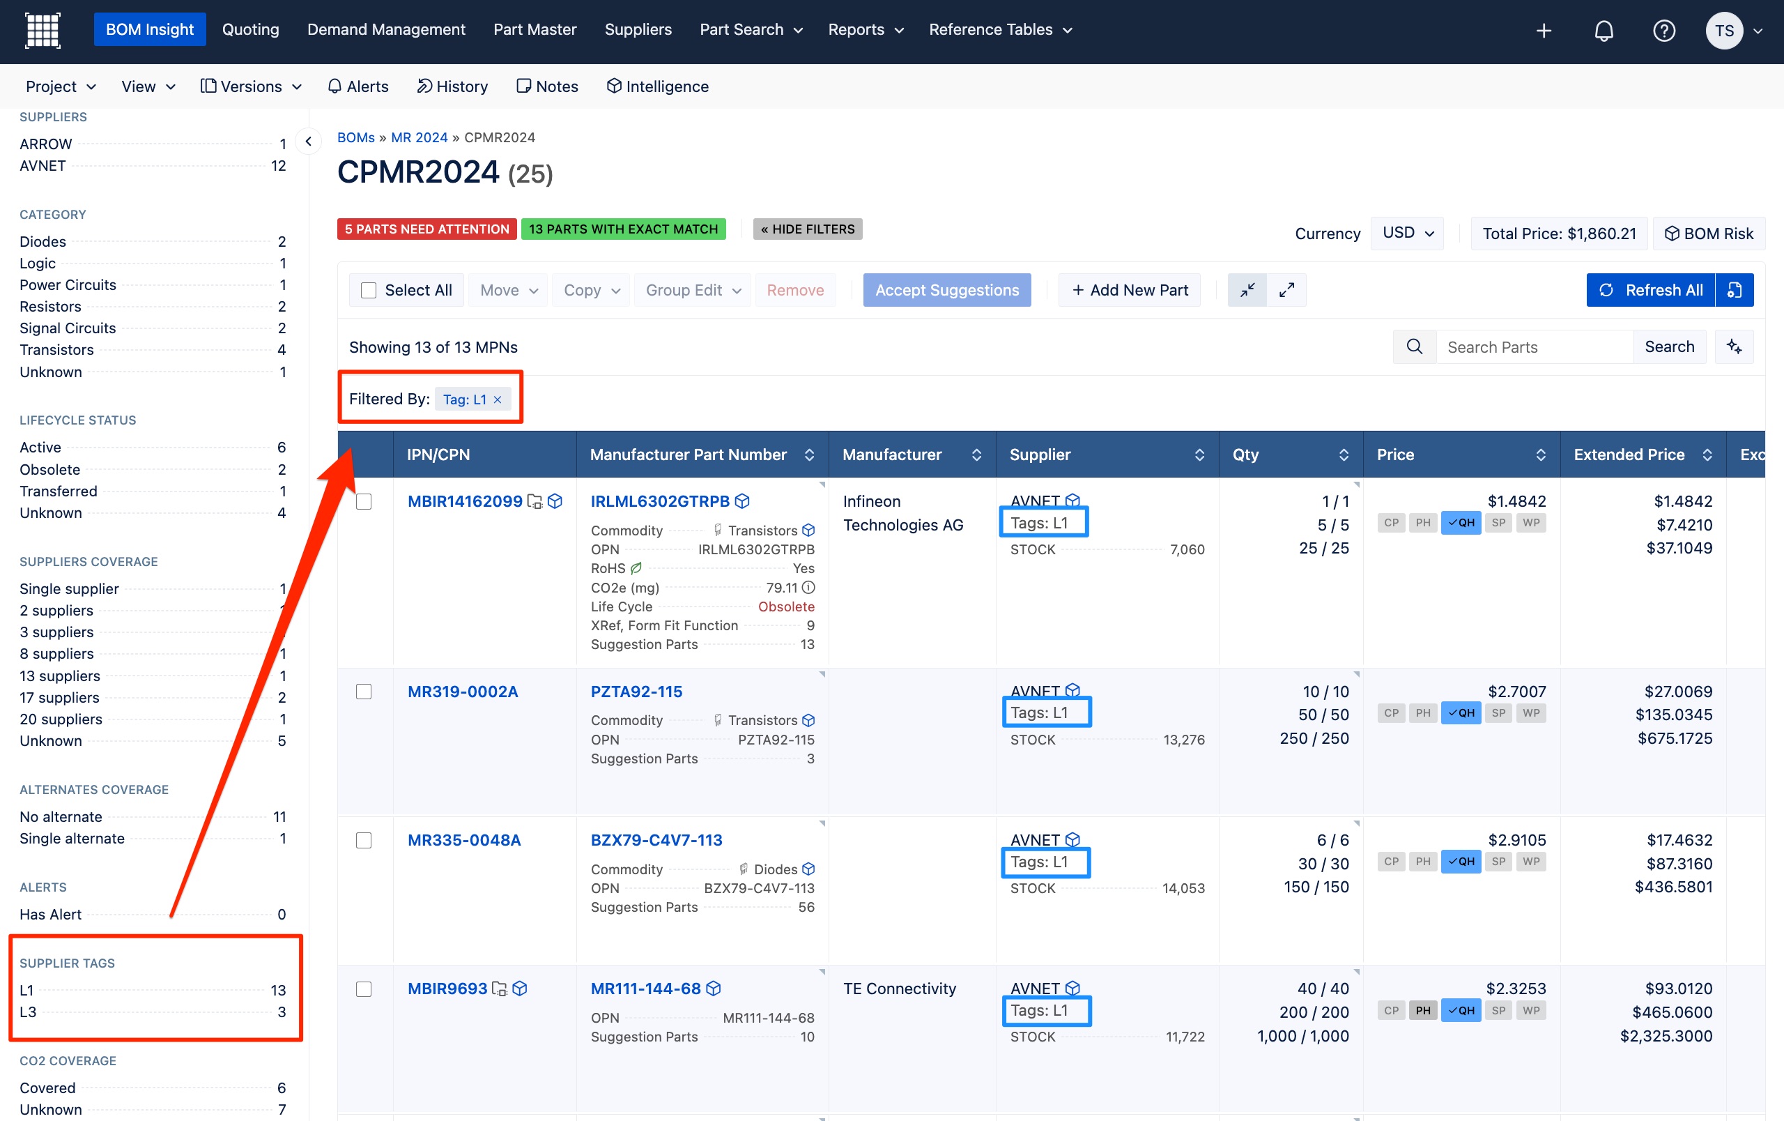Toggle QH price in IRLML6302GTRPB row
The width and height of the screenshot is (1784, 1121).
[x=1461, y=523]
